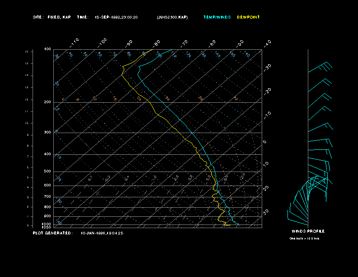Select the 500 pressure level label
358x277 pixels.
47,172
